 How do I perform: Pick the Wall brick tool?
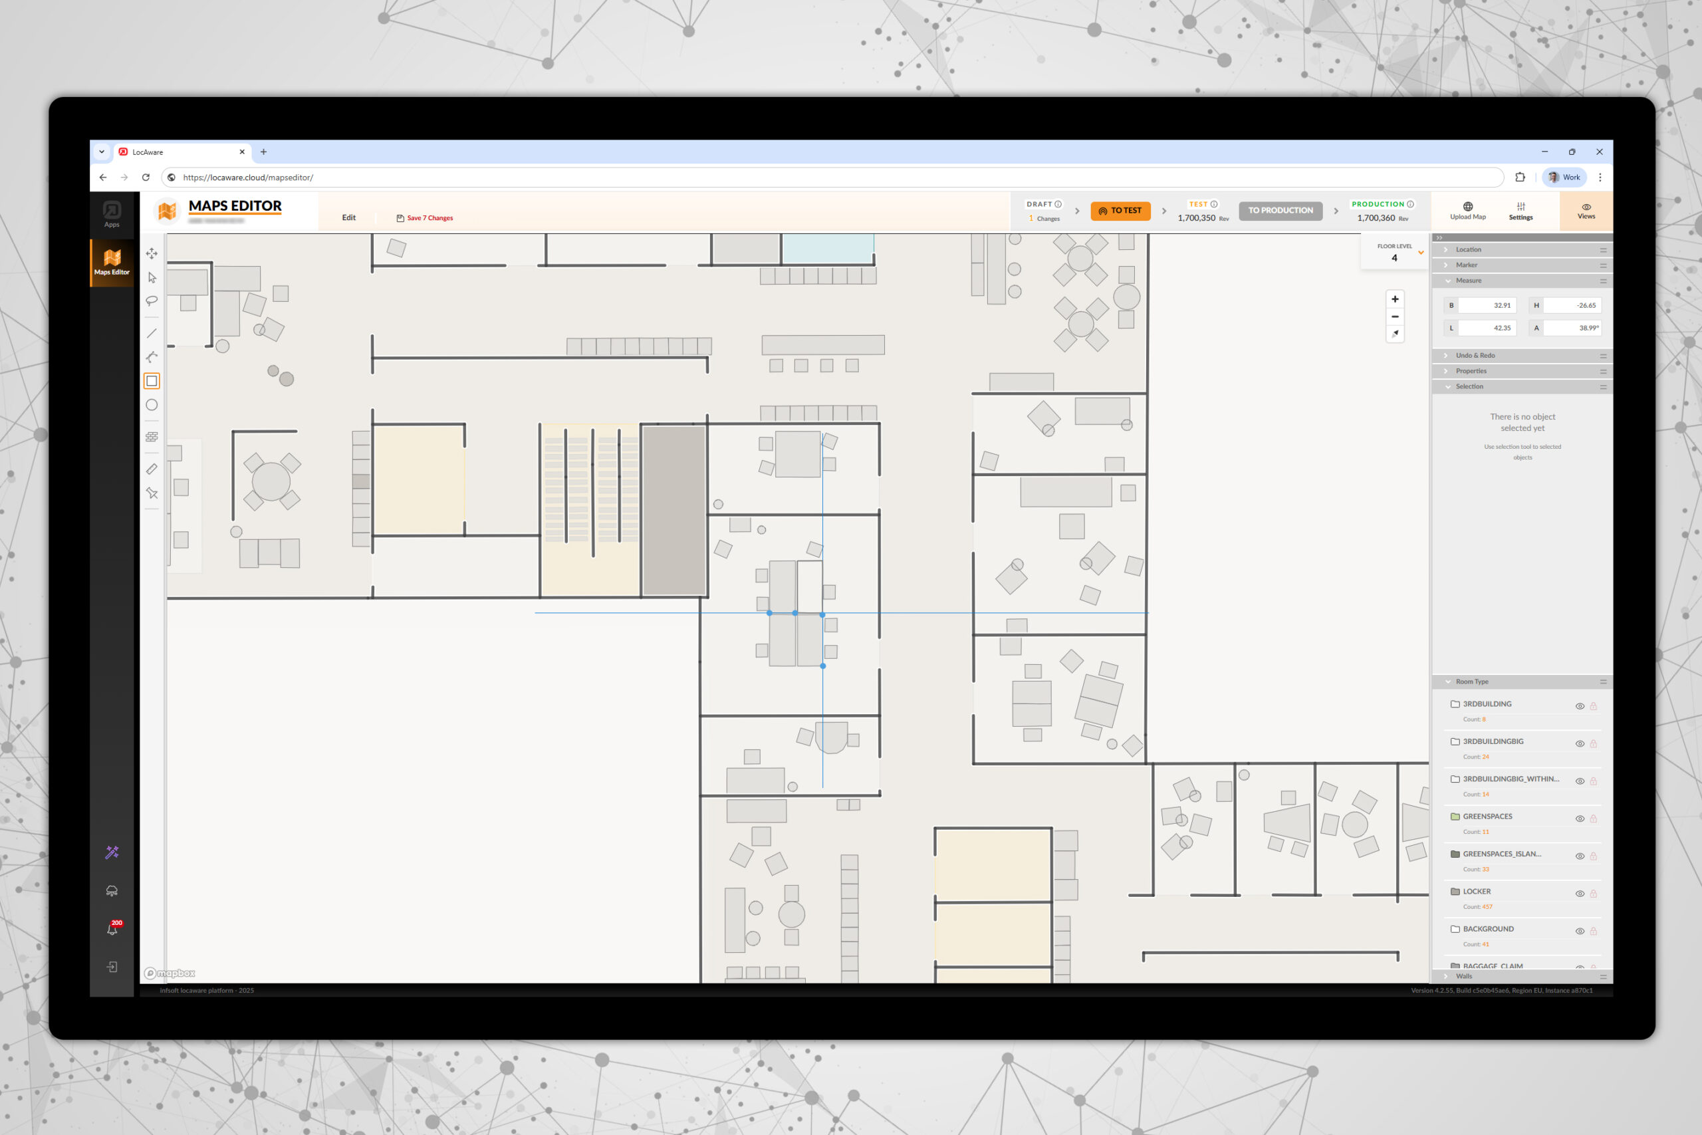[151, 436]
